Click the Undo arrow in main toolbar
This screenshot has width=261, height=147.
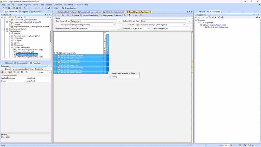click(25, 8)
